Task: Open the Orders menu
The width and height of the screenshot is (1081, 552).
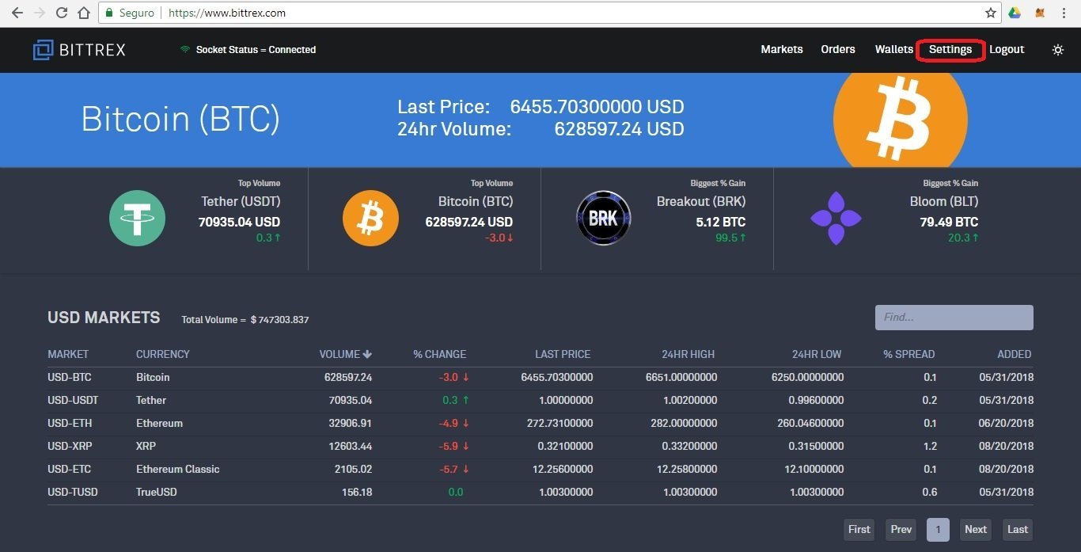Action: pos(838,49)
